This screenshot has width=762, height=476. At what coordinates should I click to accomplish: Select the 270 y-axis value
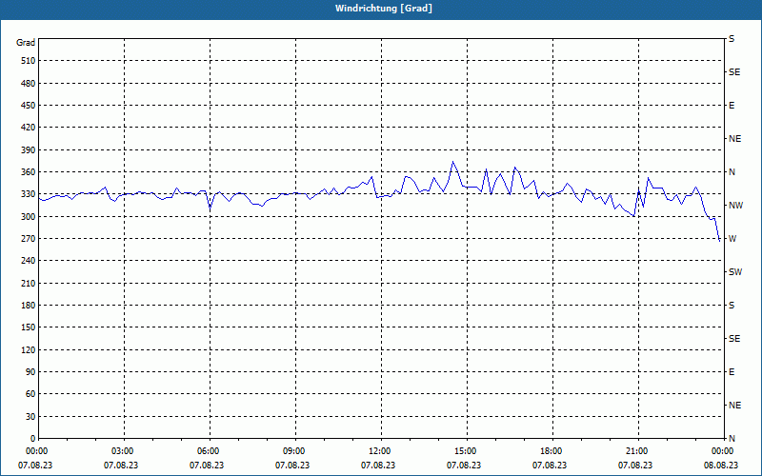pyautogui.click(x=29, y=239)
